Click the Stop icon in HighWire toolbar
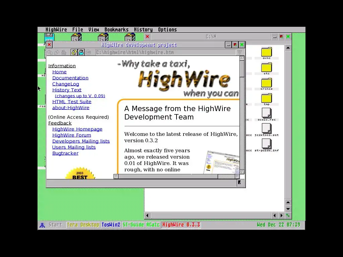 coord(88,53)
